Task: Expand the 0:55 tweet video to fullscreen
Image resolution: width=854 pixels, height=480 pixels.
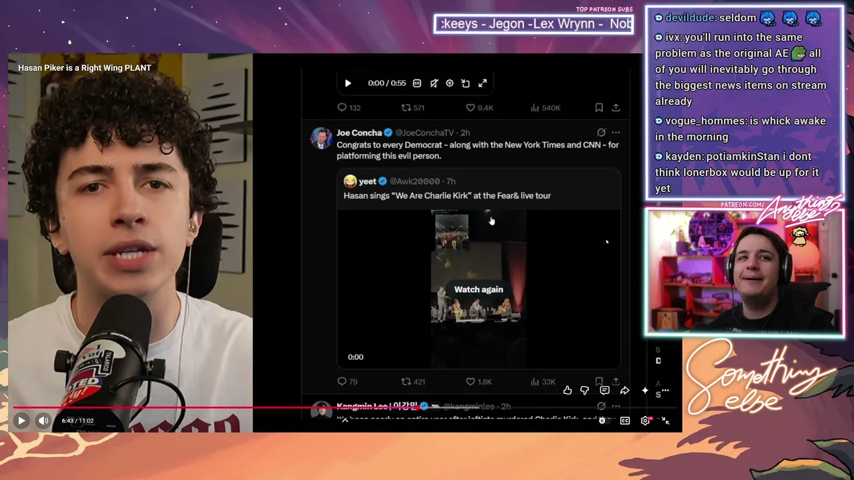Action: coord(482,83)
